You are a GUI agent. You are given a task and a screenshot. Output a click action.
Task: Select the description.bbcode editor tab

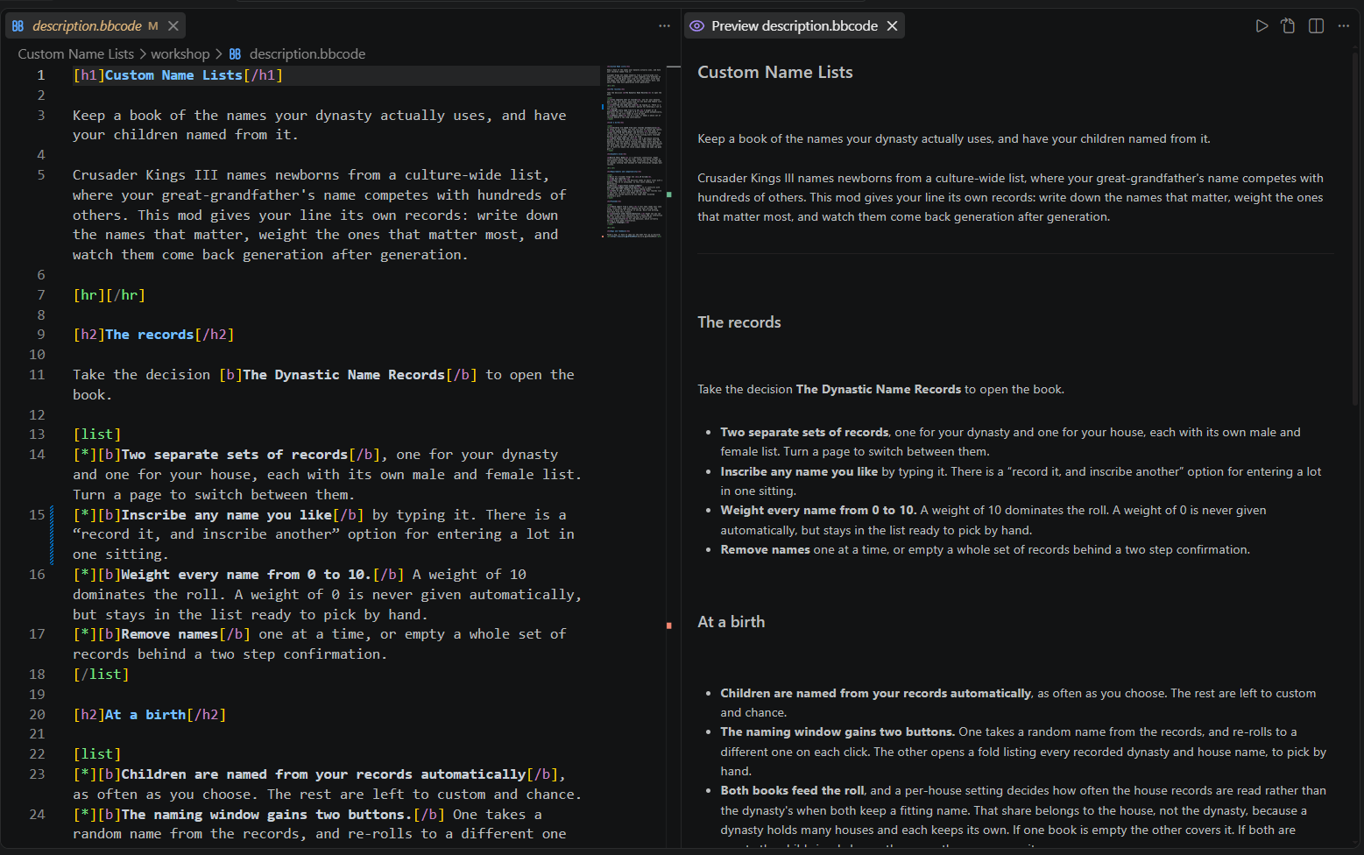click(x=95, y=26)
